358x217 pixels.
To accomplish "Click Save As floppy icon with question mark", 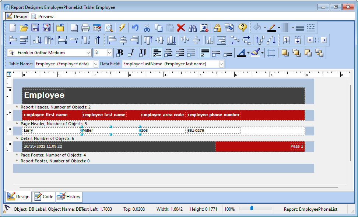I will tap(46, 28).
